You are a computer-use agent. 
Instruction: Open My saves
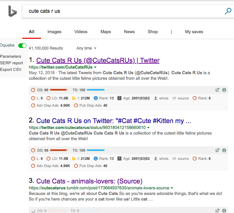(194, 32)
